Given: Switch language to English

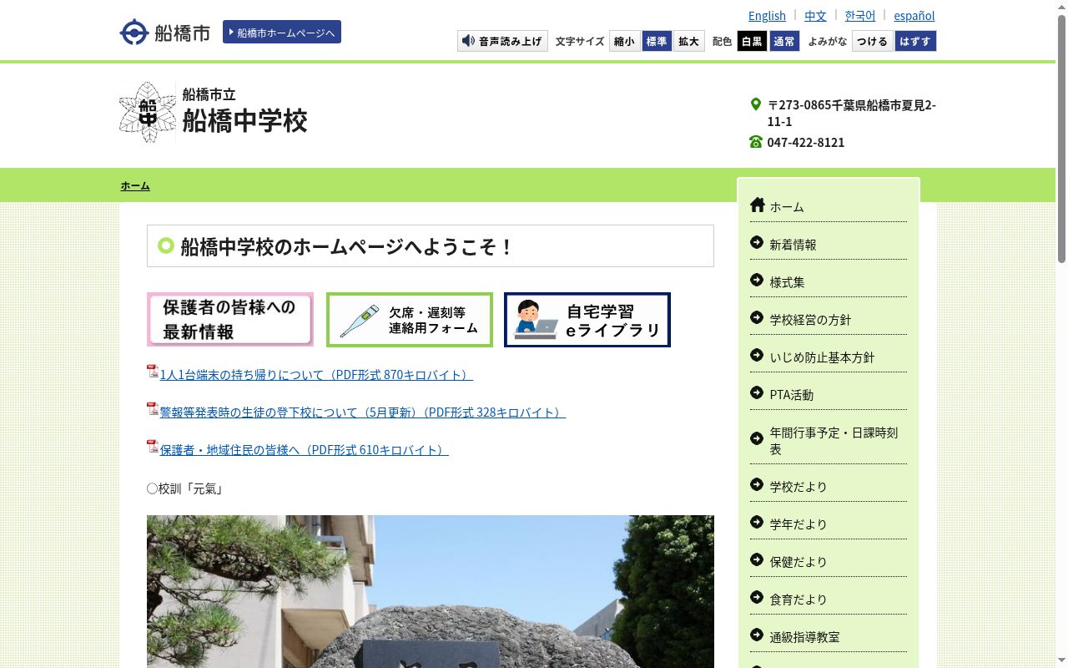Looking at the screenshot, I should [767, 15].
